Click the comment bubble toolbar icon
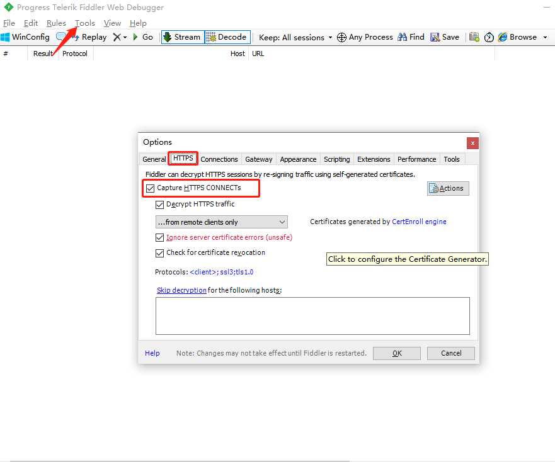Screen dimensions: 555x462 point(61,37)
